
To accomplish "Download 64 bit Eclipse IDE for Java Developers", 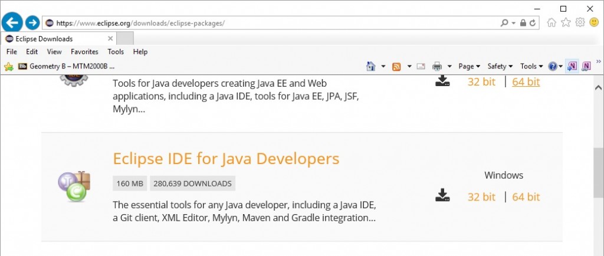I will pos(526,197).
